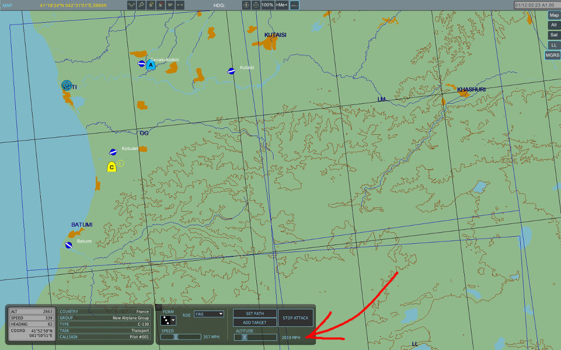Switch to Map view mode

(554, 15)
